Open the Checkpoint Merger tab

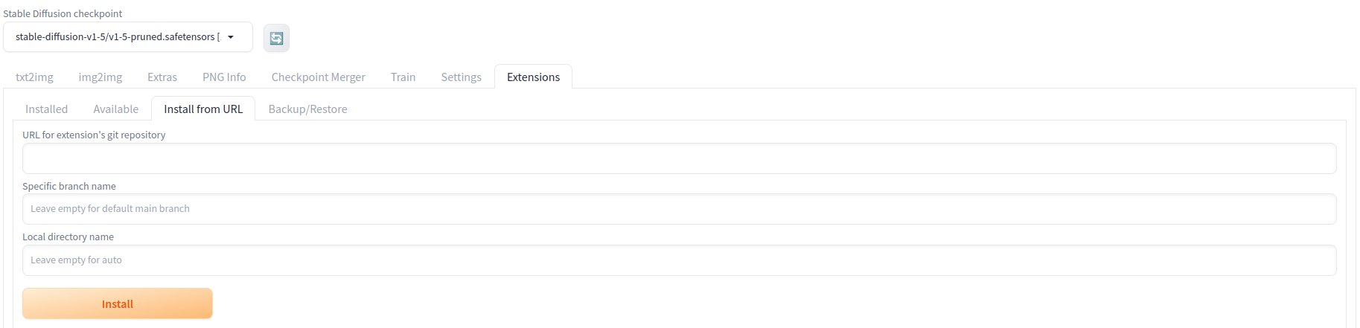318,77
